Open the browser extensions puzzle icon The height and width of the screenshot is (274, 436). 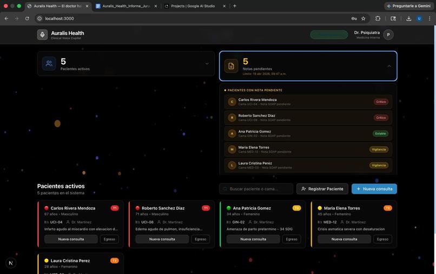click(378, 18)
